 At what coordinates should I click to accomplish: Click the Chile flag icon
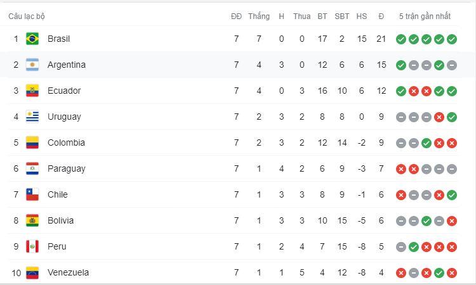(32, 194)
